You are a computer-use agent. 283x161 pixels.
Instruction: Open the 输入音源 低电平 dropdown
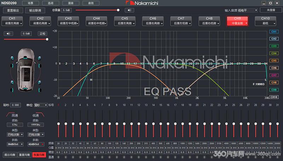point(247,10)
